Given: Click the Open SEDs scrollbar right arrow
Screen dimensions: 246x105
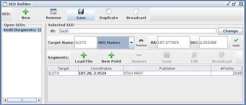Looking at the screenshot, I should click(x=39, y=100).
